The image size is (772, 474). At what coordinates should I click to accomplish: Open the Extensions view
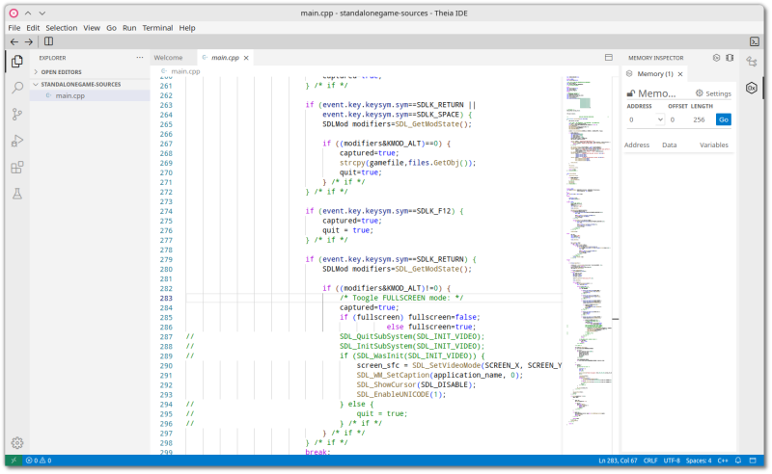coord(17,168)
